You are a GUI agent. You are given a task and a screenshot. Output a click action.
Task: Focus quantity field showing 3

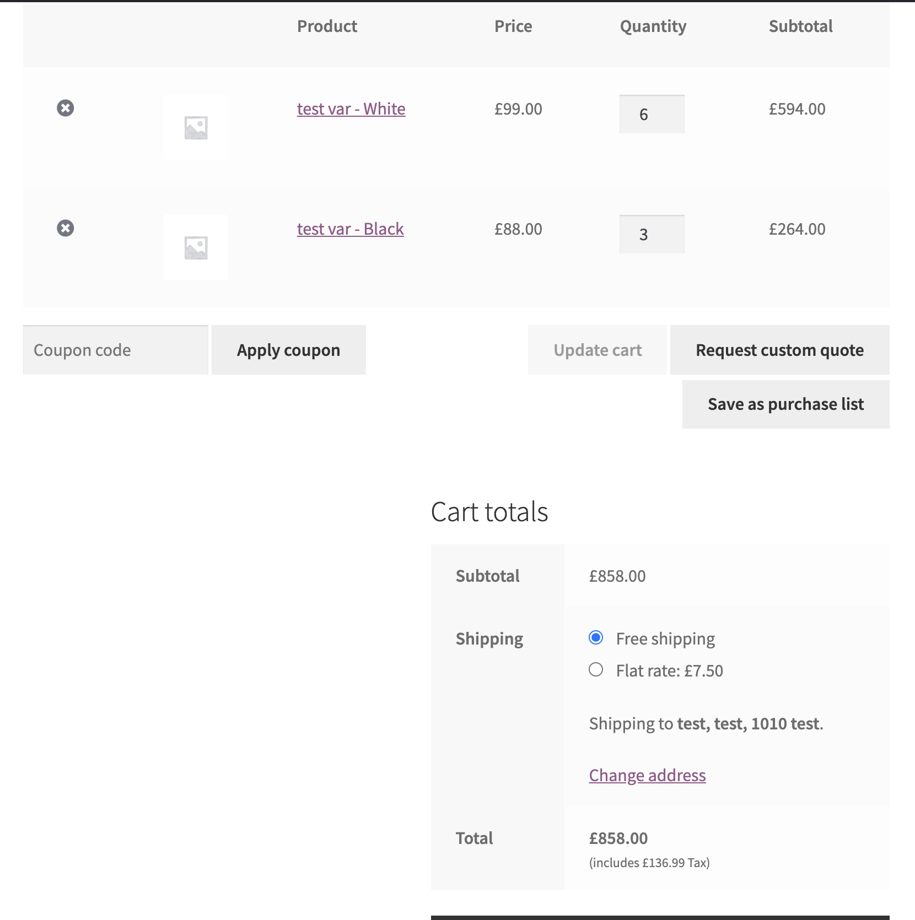coord(652,234)
